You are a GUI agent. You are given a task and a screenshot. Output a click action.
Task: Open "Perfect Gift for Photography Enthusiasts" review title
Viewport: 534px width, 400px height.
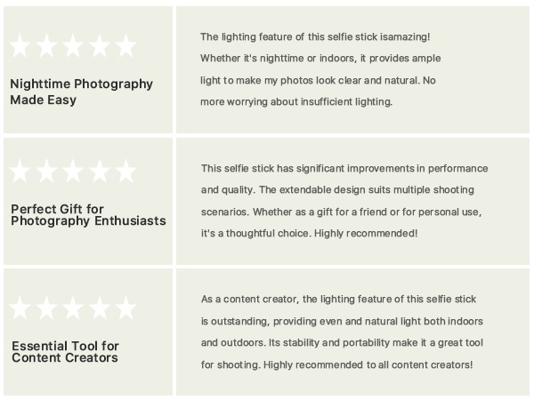point(88,215)
